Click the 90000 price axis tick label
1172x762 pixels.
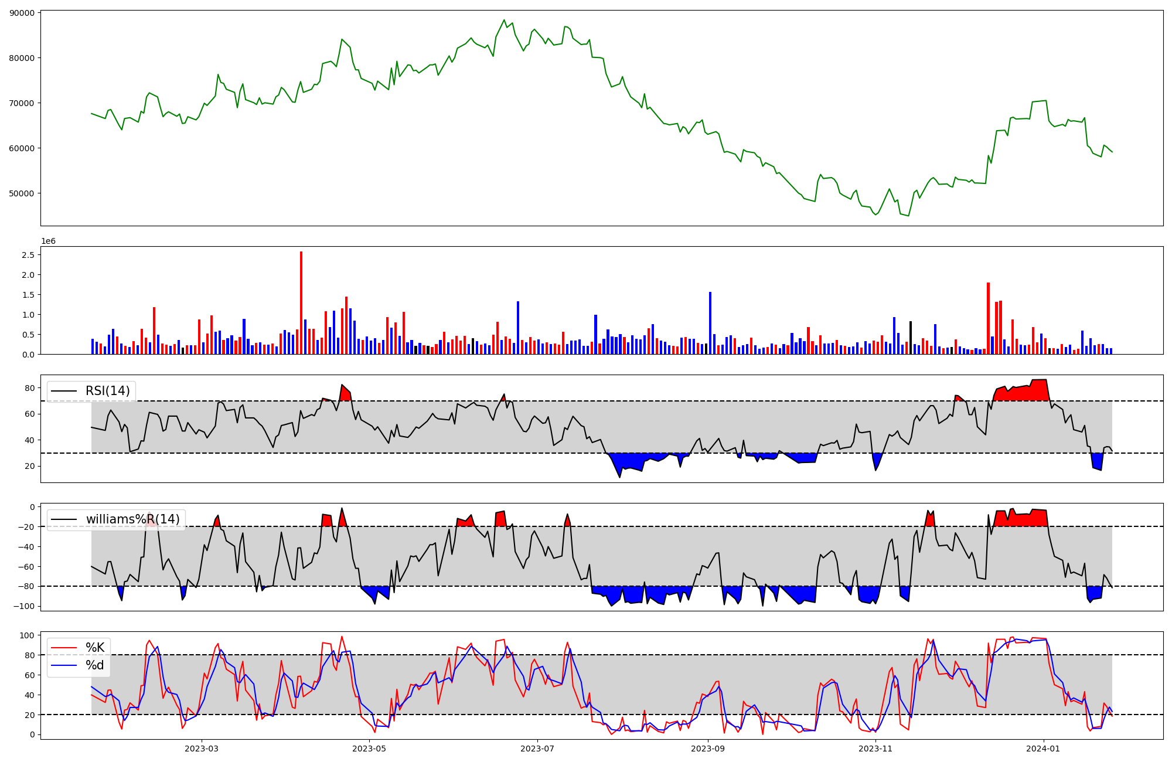[x=22, y=13]
